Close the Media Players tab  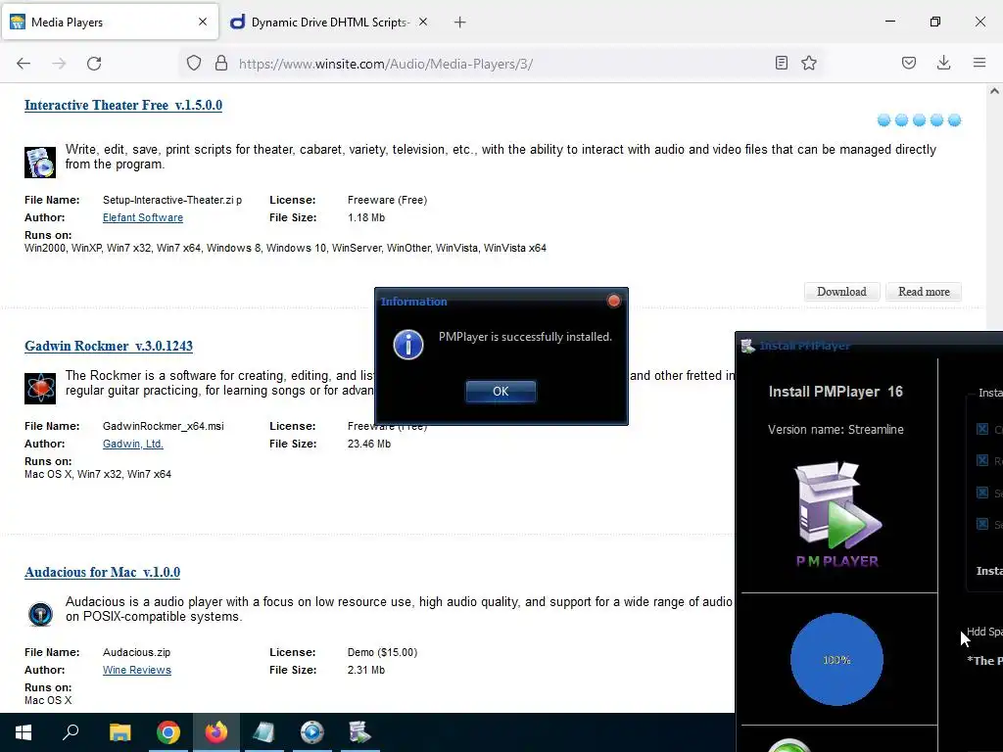[203, 22]
